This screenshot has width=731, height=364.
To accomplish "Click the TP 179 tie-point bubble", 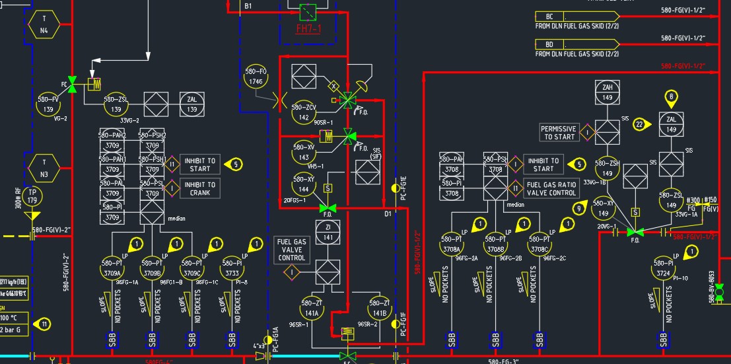I will tap(31, 196).
